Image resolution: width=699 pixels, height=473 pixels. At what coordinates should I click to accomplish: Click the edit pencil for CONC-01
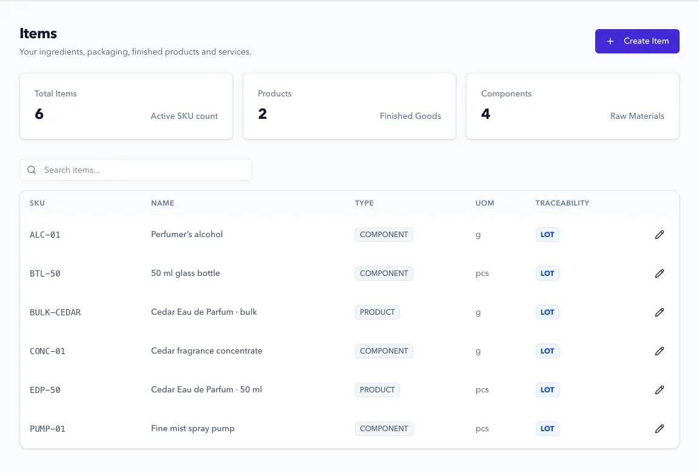tap(660, 351)
